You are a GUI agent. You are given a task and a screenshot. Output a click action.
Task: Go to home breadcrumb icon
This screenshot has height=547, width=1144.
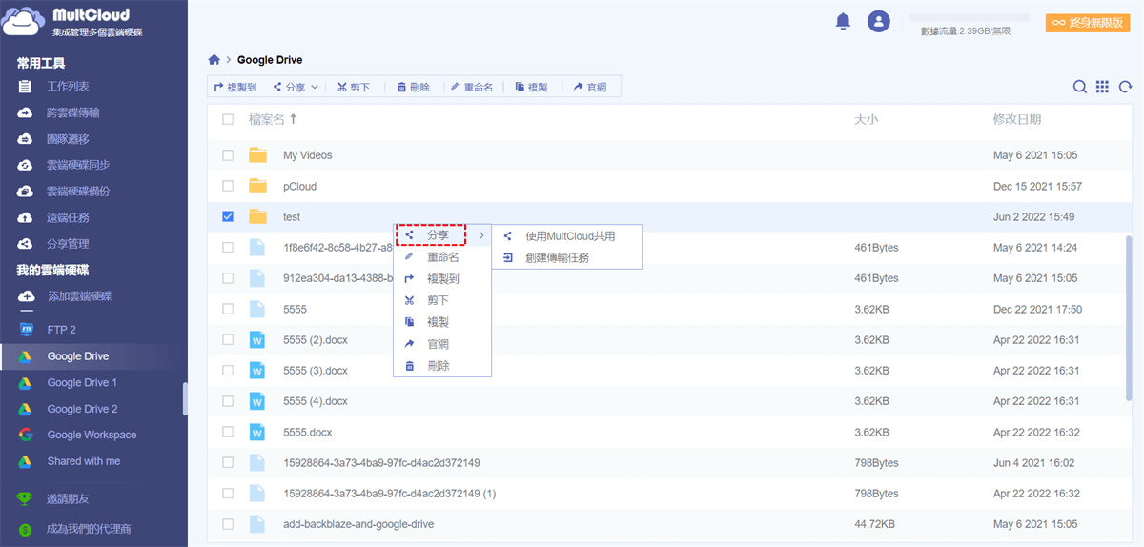(x=214, y=60)
